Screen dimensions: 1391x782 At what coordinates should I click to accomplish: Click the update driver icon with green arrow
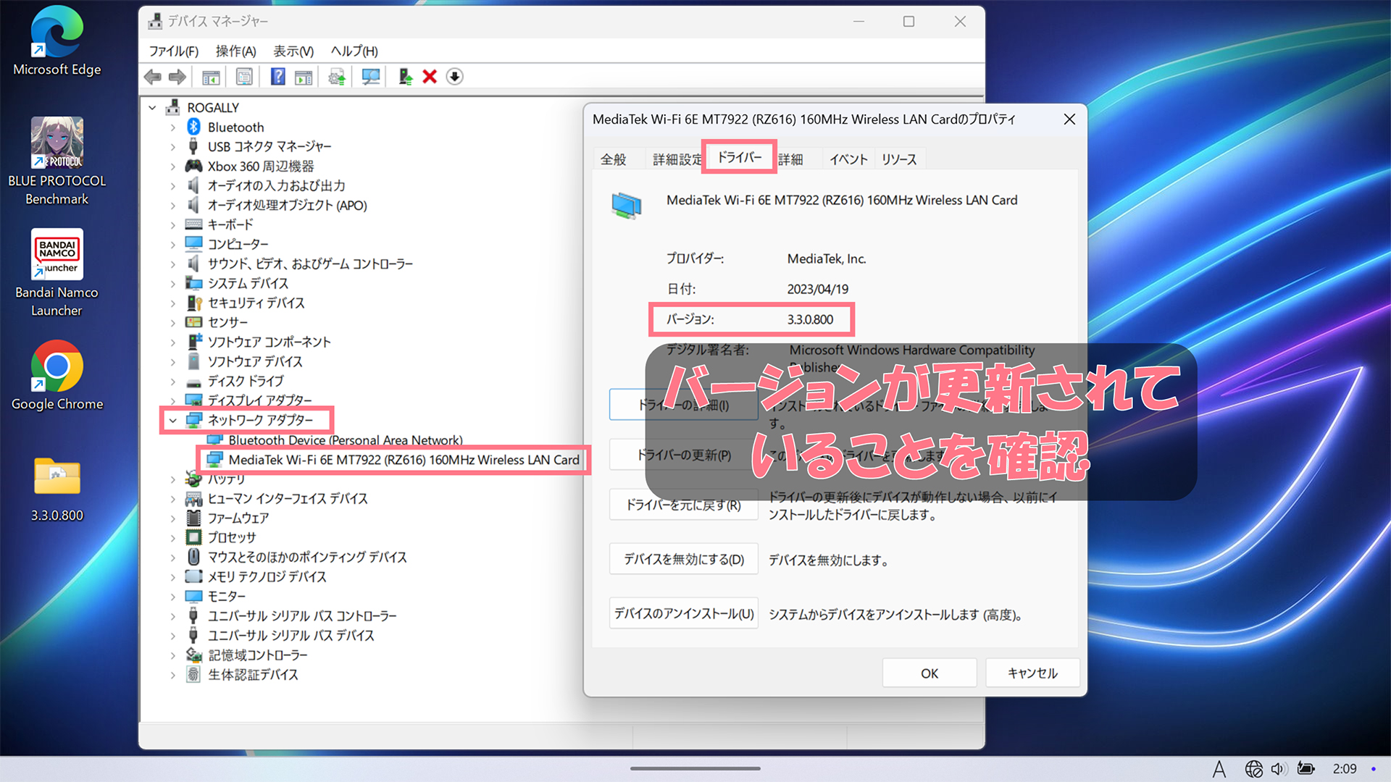(x=406, y=77)
